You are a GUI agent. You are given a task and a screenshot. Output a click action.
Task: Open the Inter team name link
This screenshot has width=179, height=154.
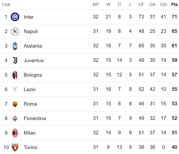pos(29,17)
